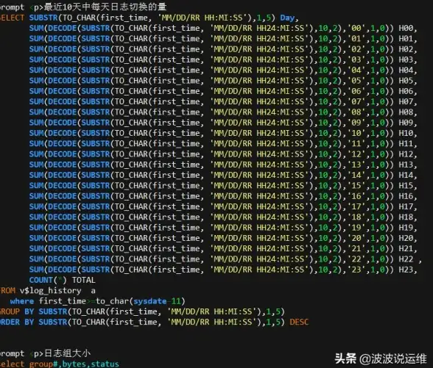The image size is (433, 368).
Task: Click the COUNT(*) function text
Action: [48, 280]
